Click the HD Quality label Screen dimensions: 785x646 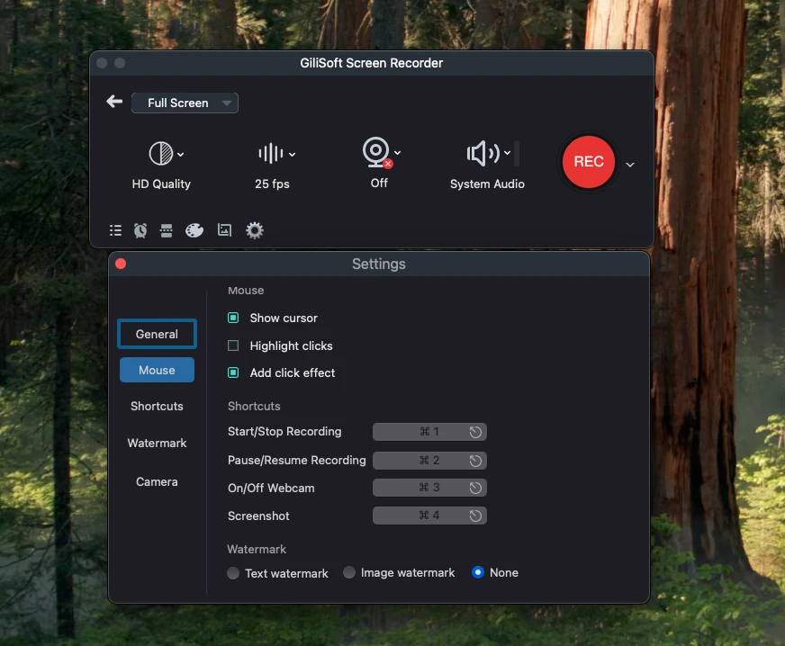click(161, 184)
